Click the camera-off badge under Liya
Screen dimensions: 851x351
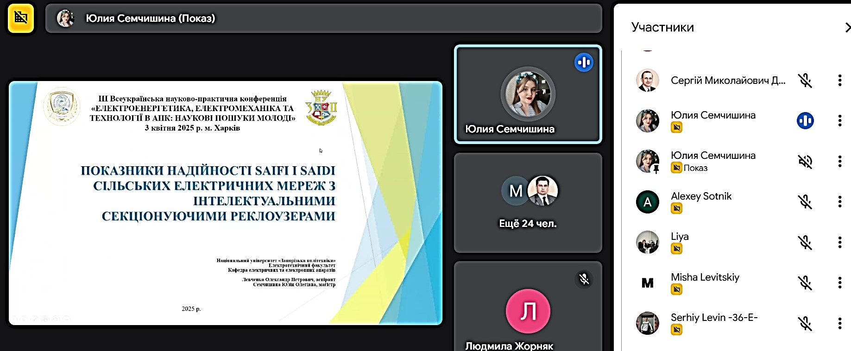pos(676,249)
